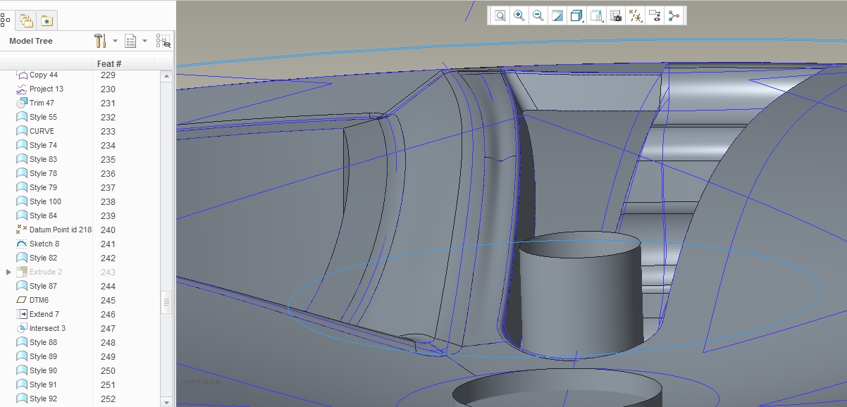This screenshot has width=847, height=407.
Task: Toggle the annotation display eye icon
Action: 655,15
